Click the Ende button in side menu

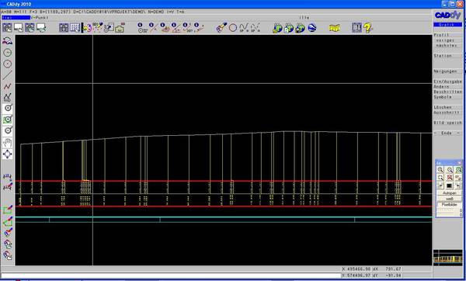[x=447, y=133]
